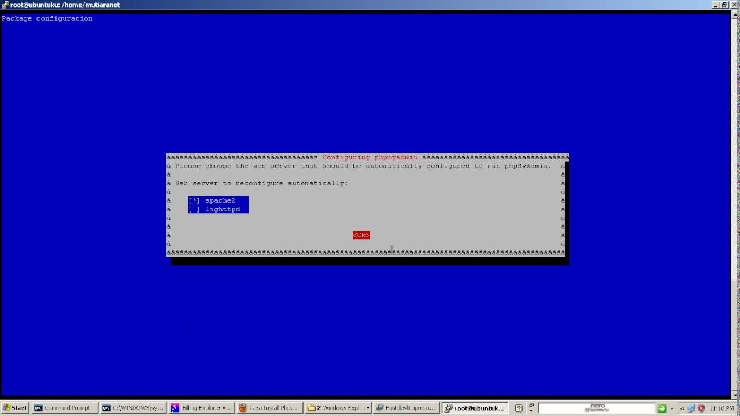Click the green Nero Search go arrow
This screenshot has width=740, height=416.
pyautogui.click(x=661, y=408)
